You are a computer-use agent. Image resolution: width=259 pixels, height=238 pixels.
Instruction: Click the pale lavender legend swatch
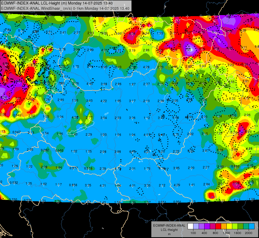click(196, 226)
